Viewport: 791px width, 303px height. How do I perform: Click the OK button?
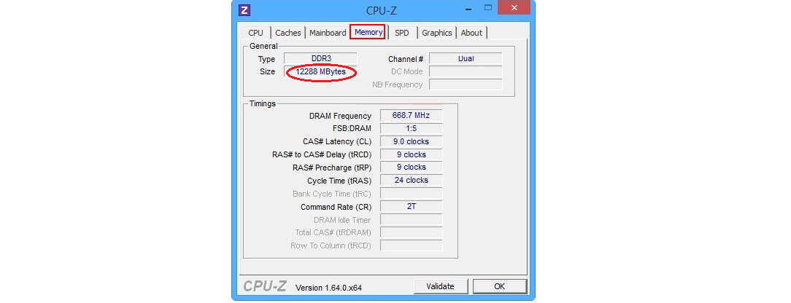499,286
